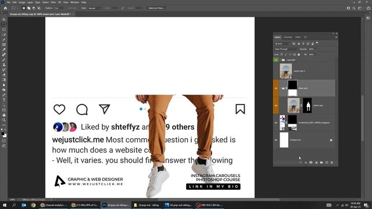Choose Add to selection mode icon
This screenshot has width=372, height=209.
click(28, 8)
